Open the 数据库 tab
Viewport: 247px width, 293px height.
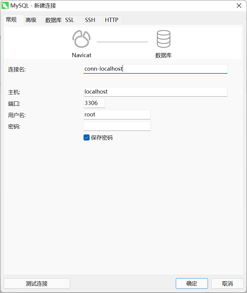[53, 20]
